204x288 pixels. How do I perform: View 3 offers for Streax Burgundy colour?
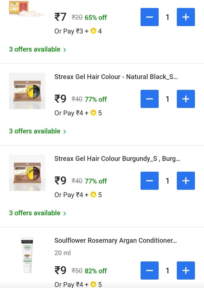click(x=37, y=213)
